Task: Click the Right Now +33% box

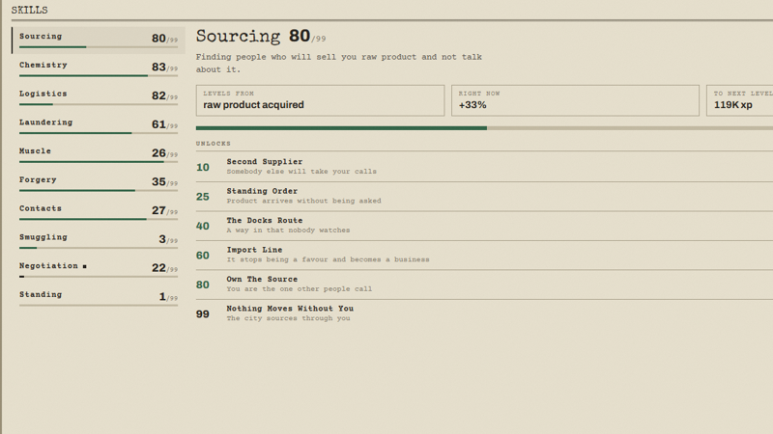Action: [x=575, y=100]
